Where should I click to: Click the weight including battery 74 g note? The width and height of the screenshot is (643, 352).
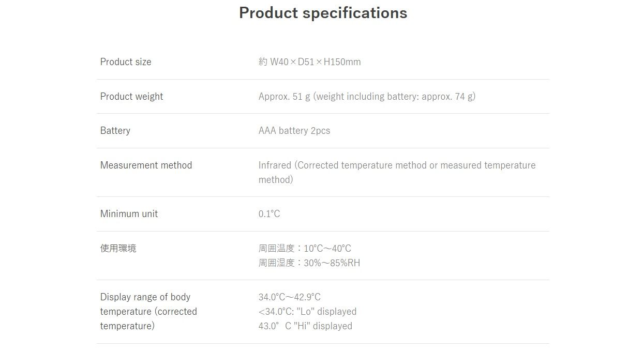[x=394, y=97]
